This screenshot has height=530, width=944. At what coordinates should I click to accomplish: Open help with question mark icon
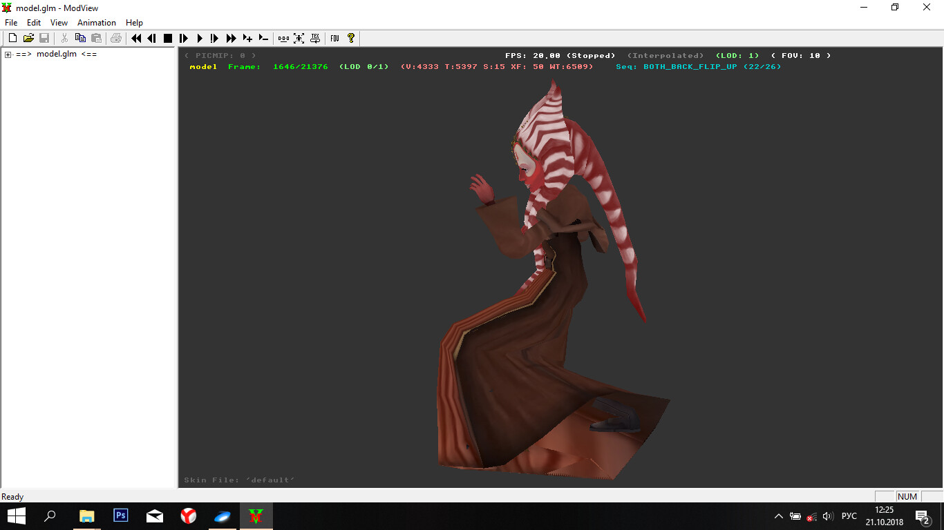tap(351, 38)
